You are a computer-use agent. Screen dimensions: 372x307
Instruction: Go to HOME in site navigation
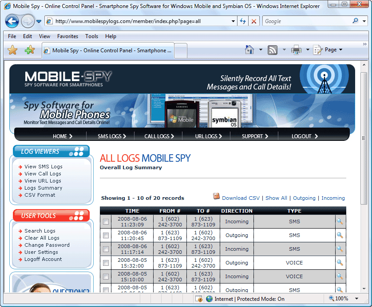63,136
